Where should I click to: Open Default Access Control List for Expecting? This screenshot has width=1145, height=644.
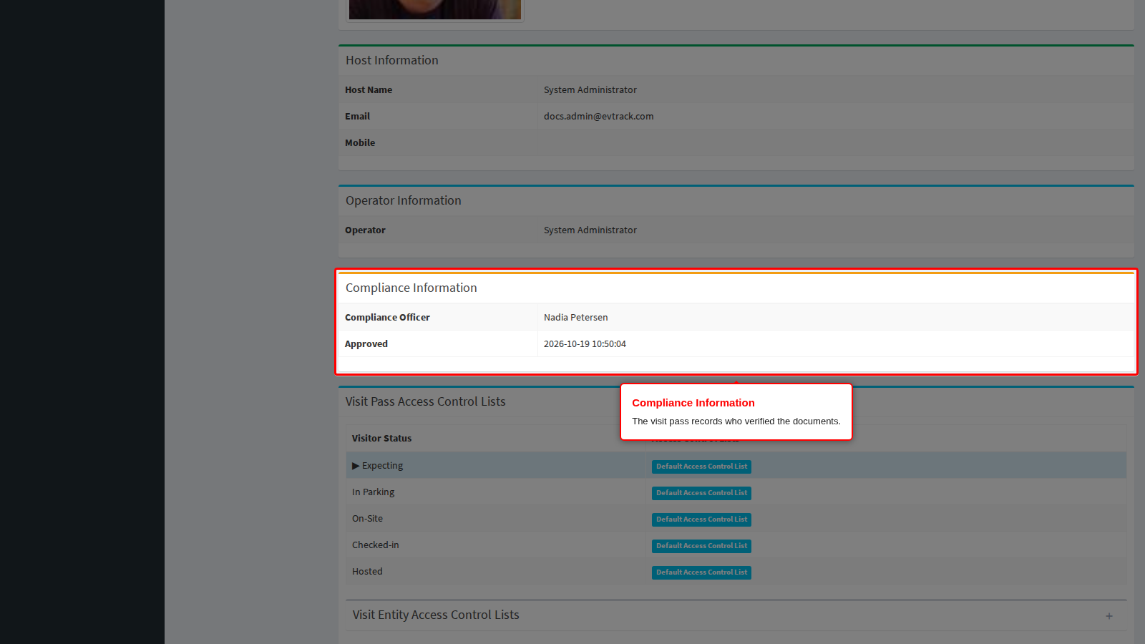pyautogui.click(x=701, y=467)
